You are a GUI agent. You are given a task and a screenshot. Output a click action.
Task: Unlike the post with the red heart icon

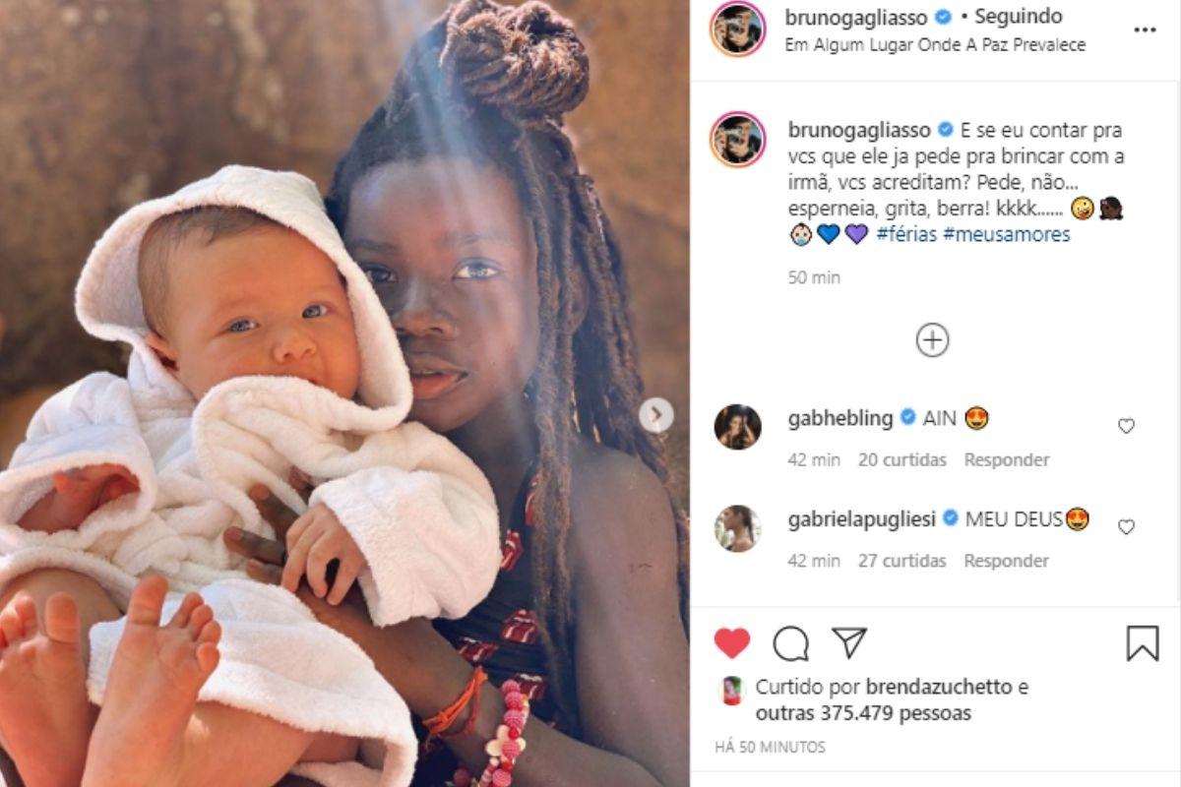[731, 643]
